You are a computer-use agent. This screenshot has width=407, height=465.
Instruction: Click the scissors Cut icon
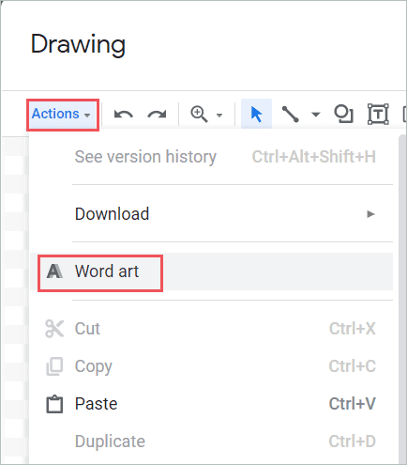[54, 329]
